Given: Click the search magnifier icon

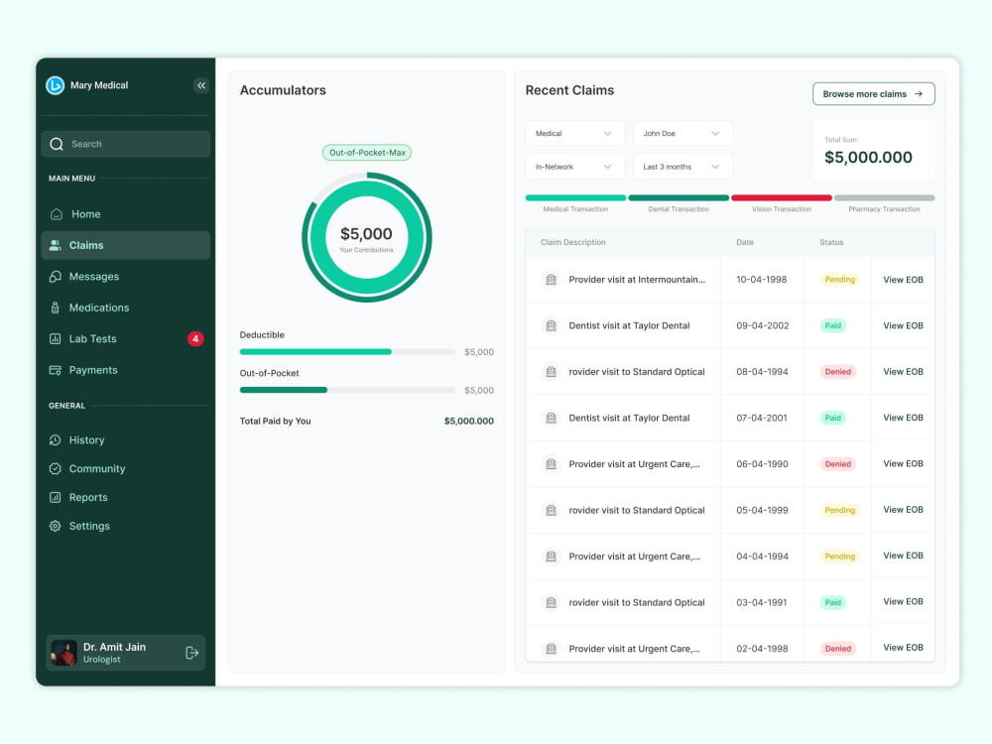Looking at the screenshot, I should tap(57, 144).
